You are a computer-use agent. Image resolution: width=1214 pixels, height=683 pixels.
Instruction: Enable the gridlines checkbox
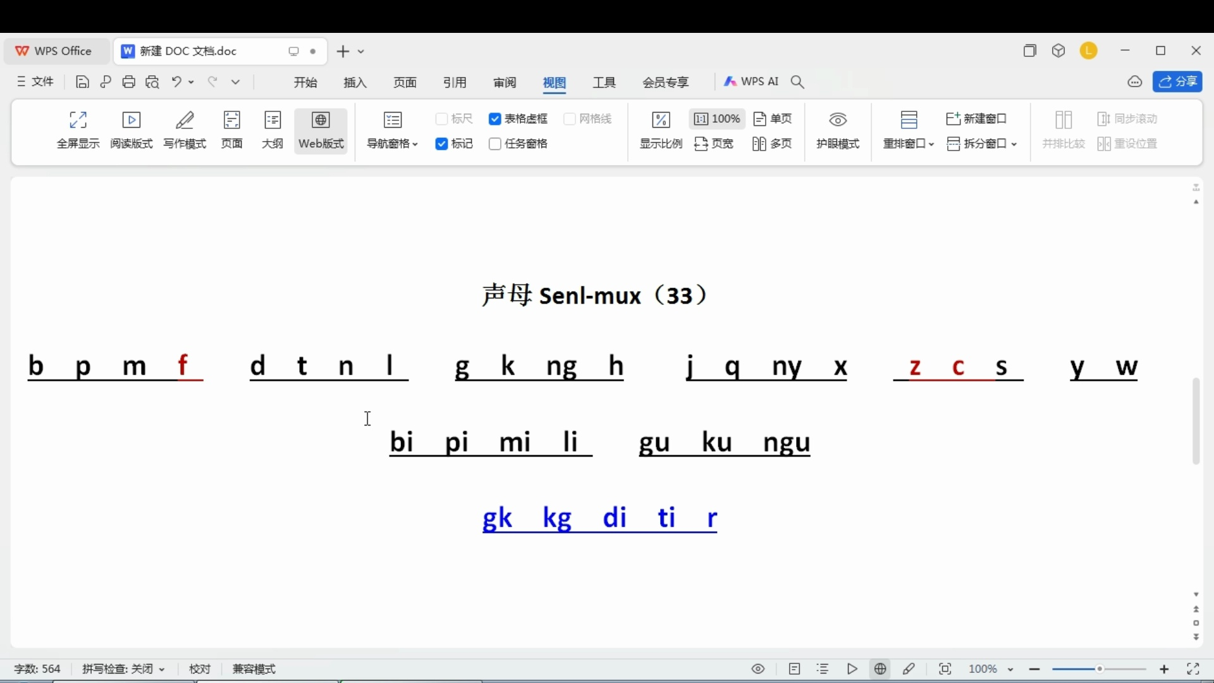569,119
